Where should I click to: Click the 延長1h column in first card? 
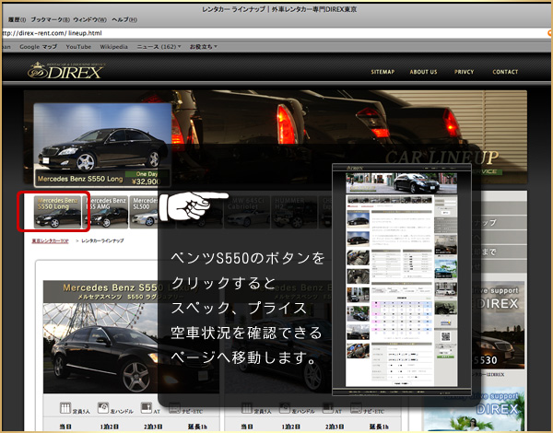click(197, 427)
